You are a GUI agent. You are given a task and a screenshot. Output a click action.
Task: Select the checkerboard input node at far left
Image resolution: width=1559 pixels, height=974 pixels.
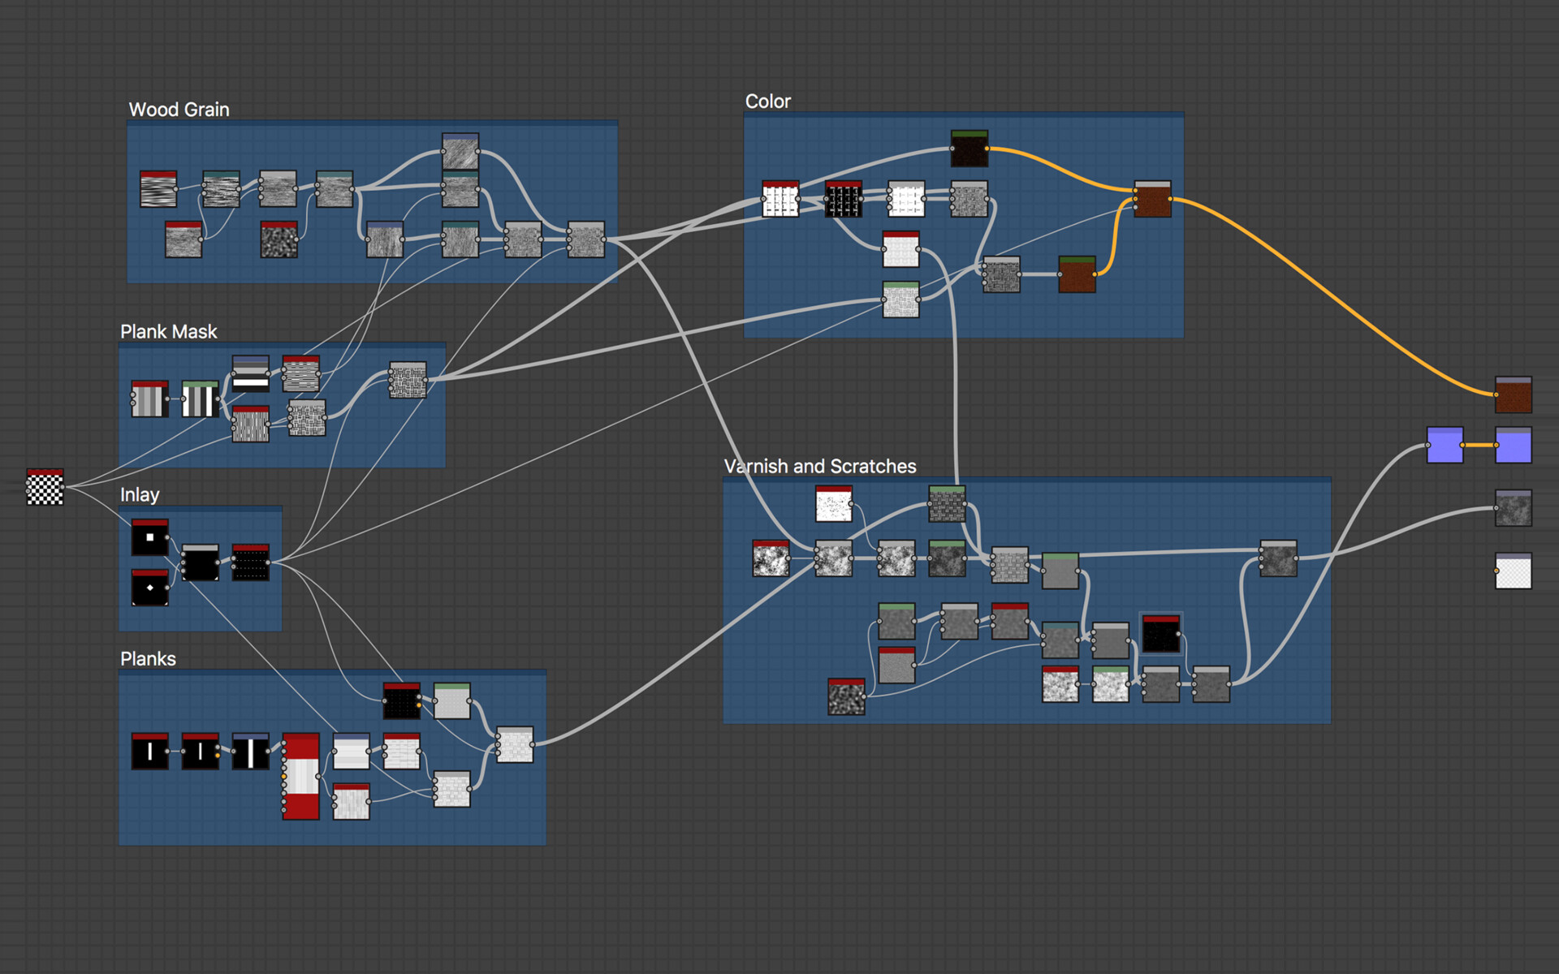coord(45,487)
